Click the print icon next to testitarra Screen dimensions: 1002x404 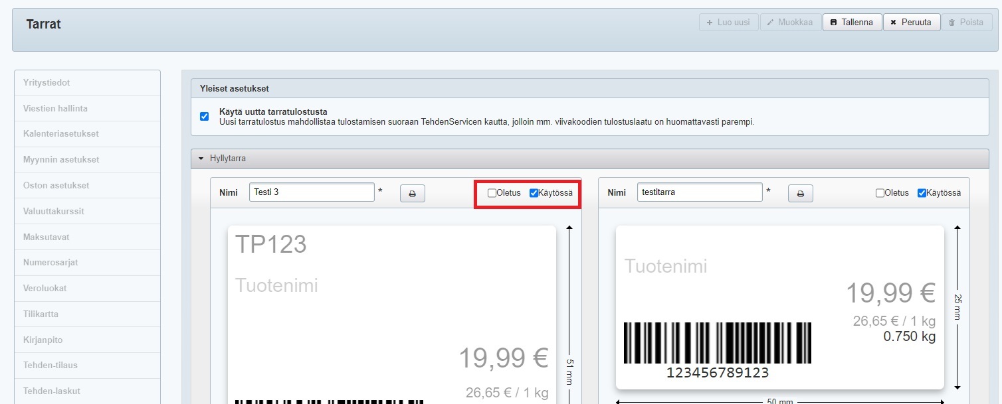coord(800,194)
